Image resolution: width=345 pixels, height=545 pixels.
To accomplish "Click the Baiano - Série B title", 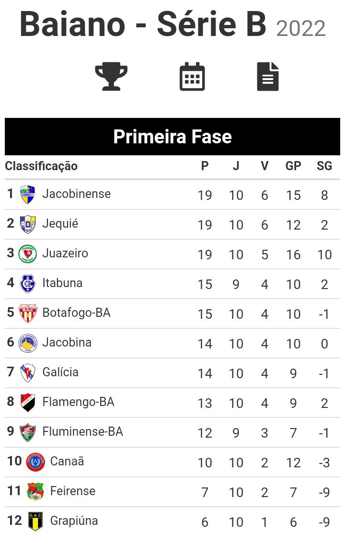I will click(x=143, y=24).
